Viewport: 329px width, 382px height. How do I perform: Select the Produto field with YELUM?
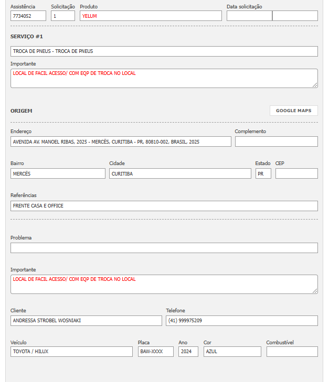coord(151,16)
